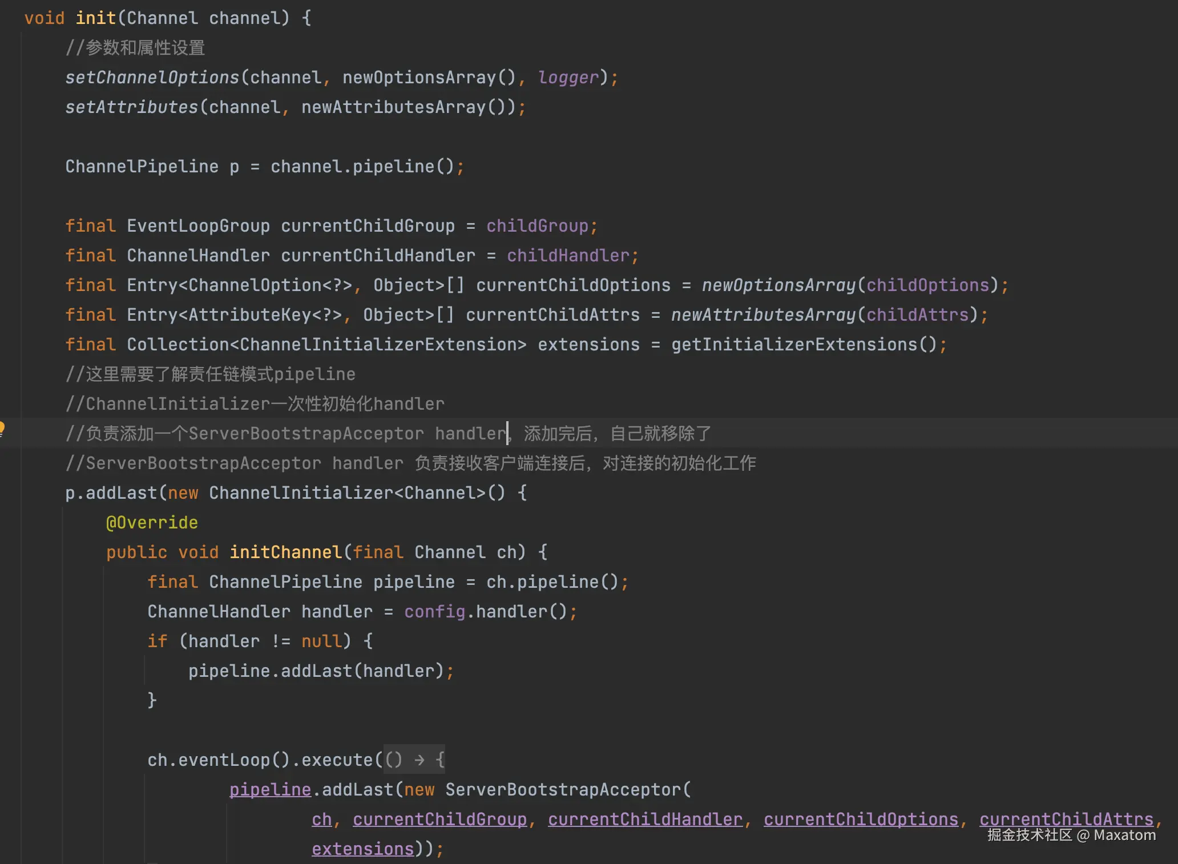Viewport: 1178px width, 864px height.
Task: Click the underlined currentChildGroup argument
Action: pyautogui.click(x=439, y=819)
